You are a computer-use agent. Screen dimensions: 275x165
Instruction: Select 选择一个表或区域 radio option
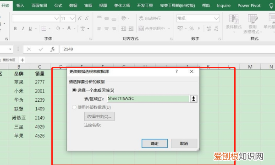pyautogui.click(x=74, y=90)
